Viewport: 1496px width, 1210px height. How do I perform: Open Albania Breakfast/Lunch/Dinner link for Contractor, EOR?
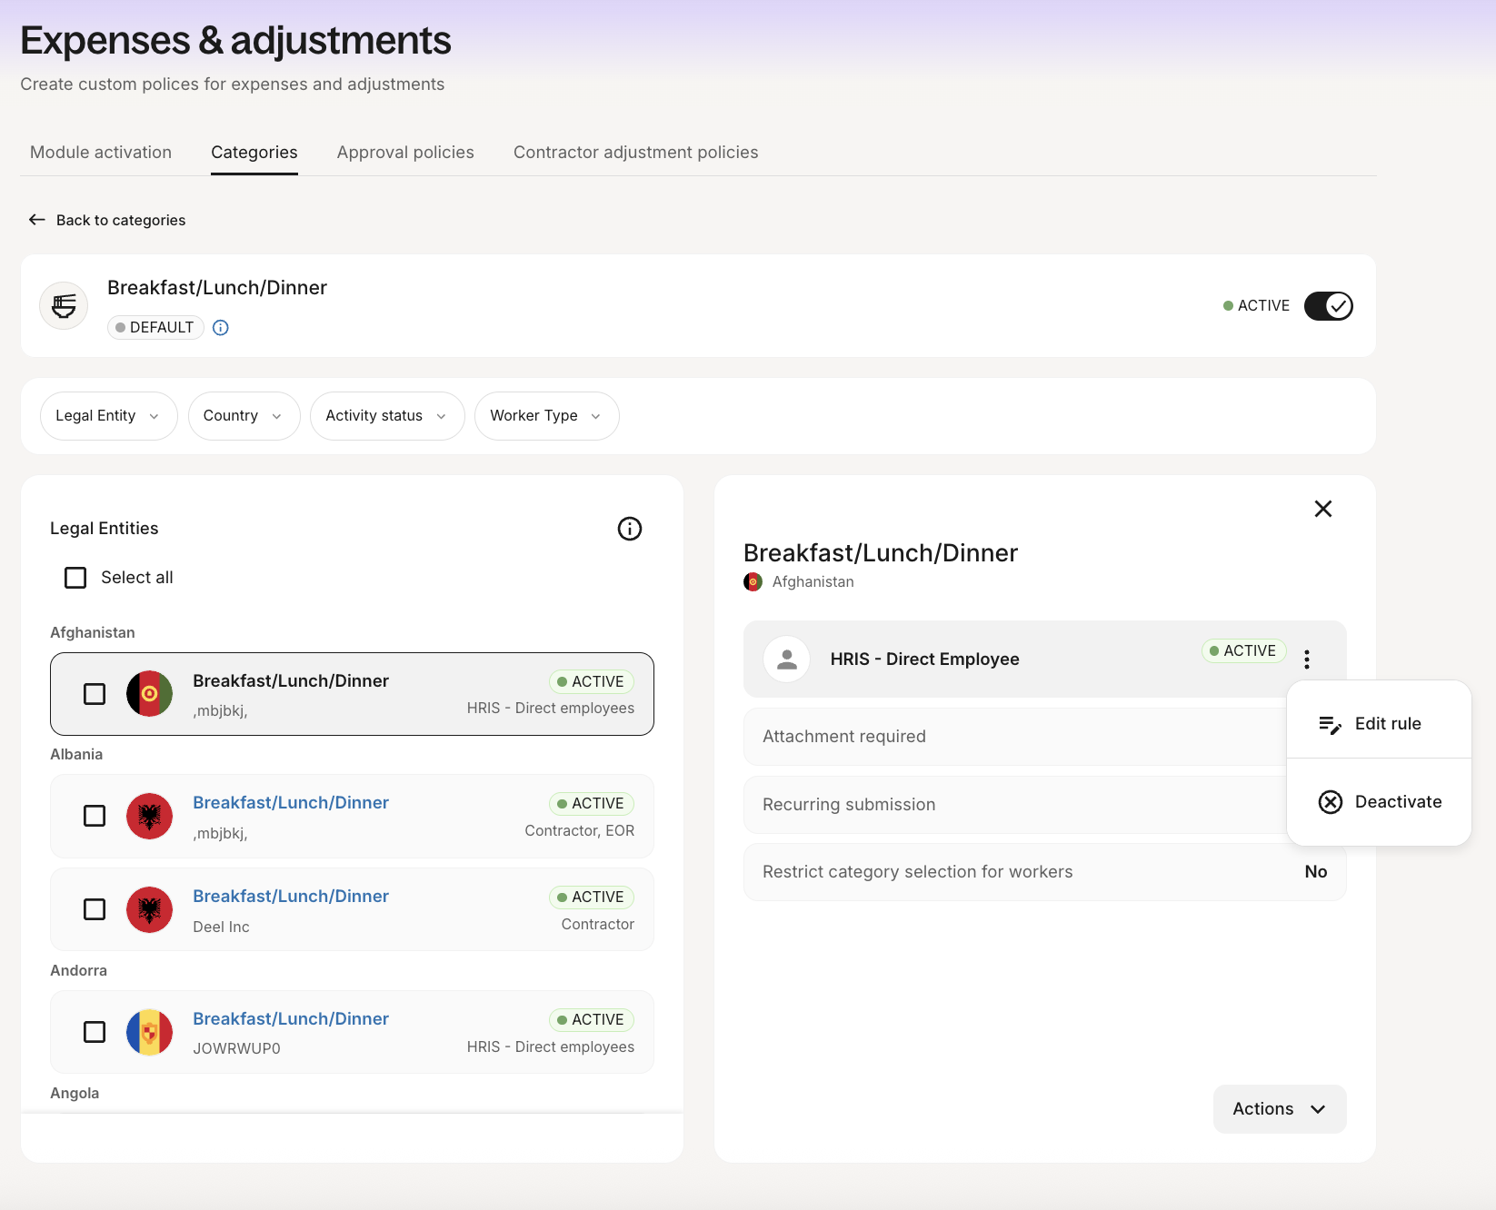pyautogui.click(x=291, y=803)
